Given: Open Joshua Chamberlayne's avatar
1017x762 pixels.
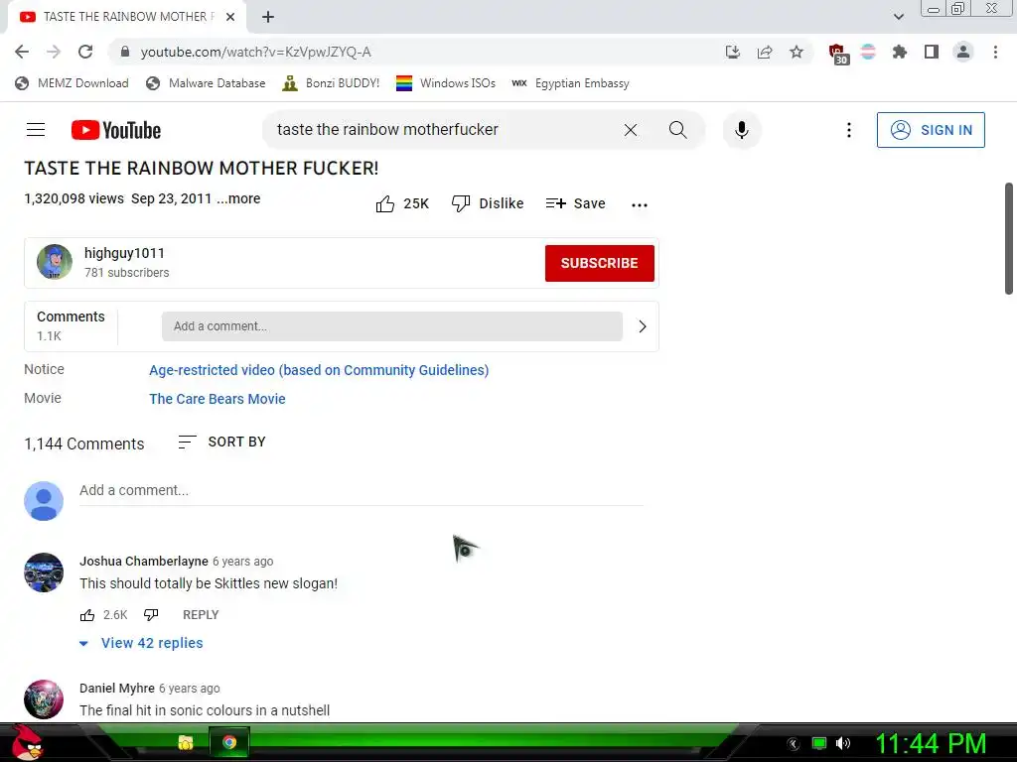Looking at the screenshot, I should [44, 572].
